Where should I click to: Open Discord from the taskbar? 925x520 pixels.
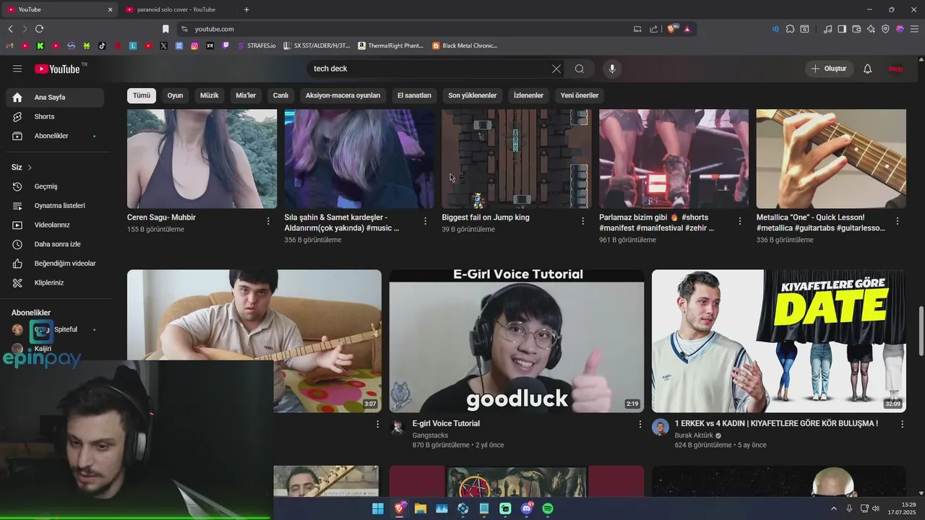click(527, 508)
